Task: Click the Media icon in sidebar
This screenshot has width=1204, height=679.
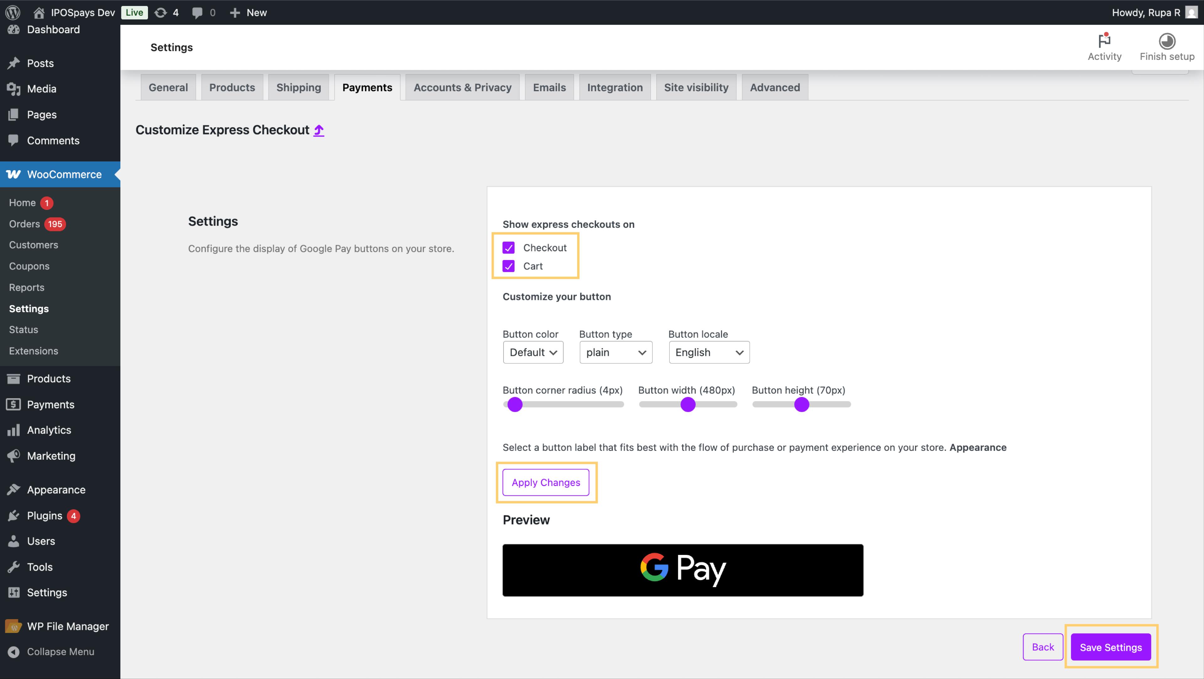Action: point(13,89)
